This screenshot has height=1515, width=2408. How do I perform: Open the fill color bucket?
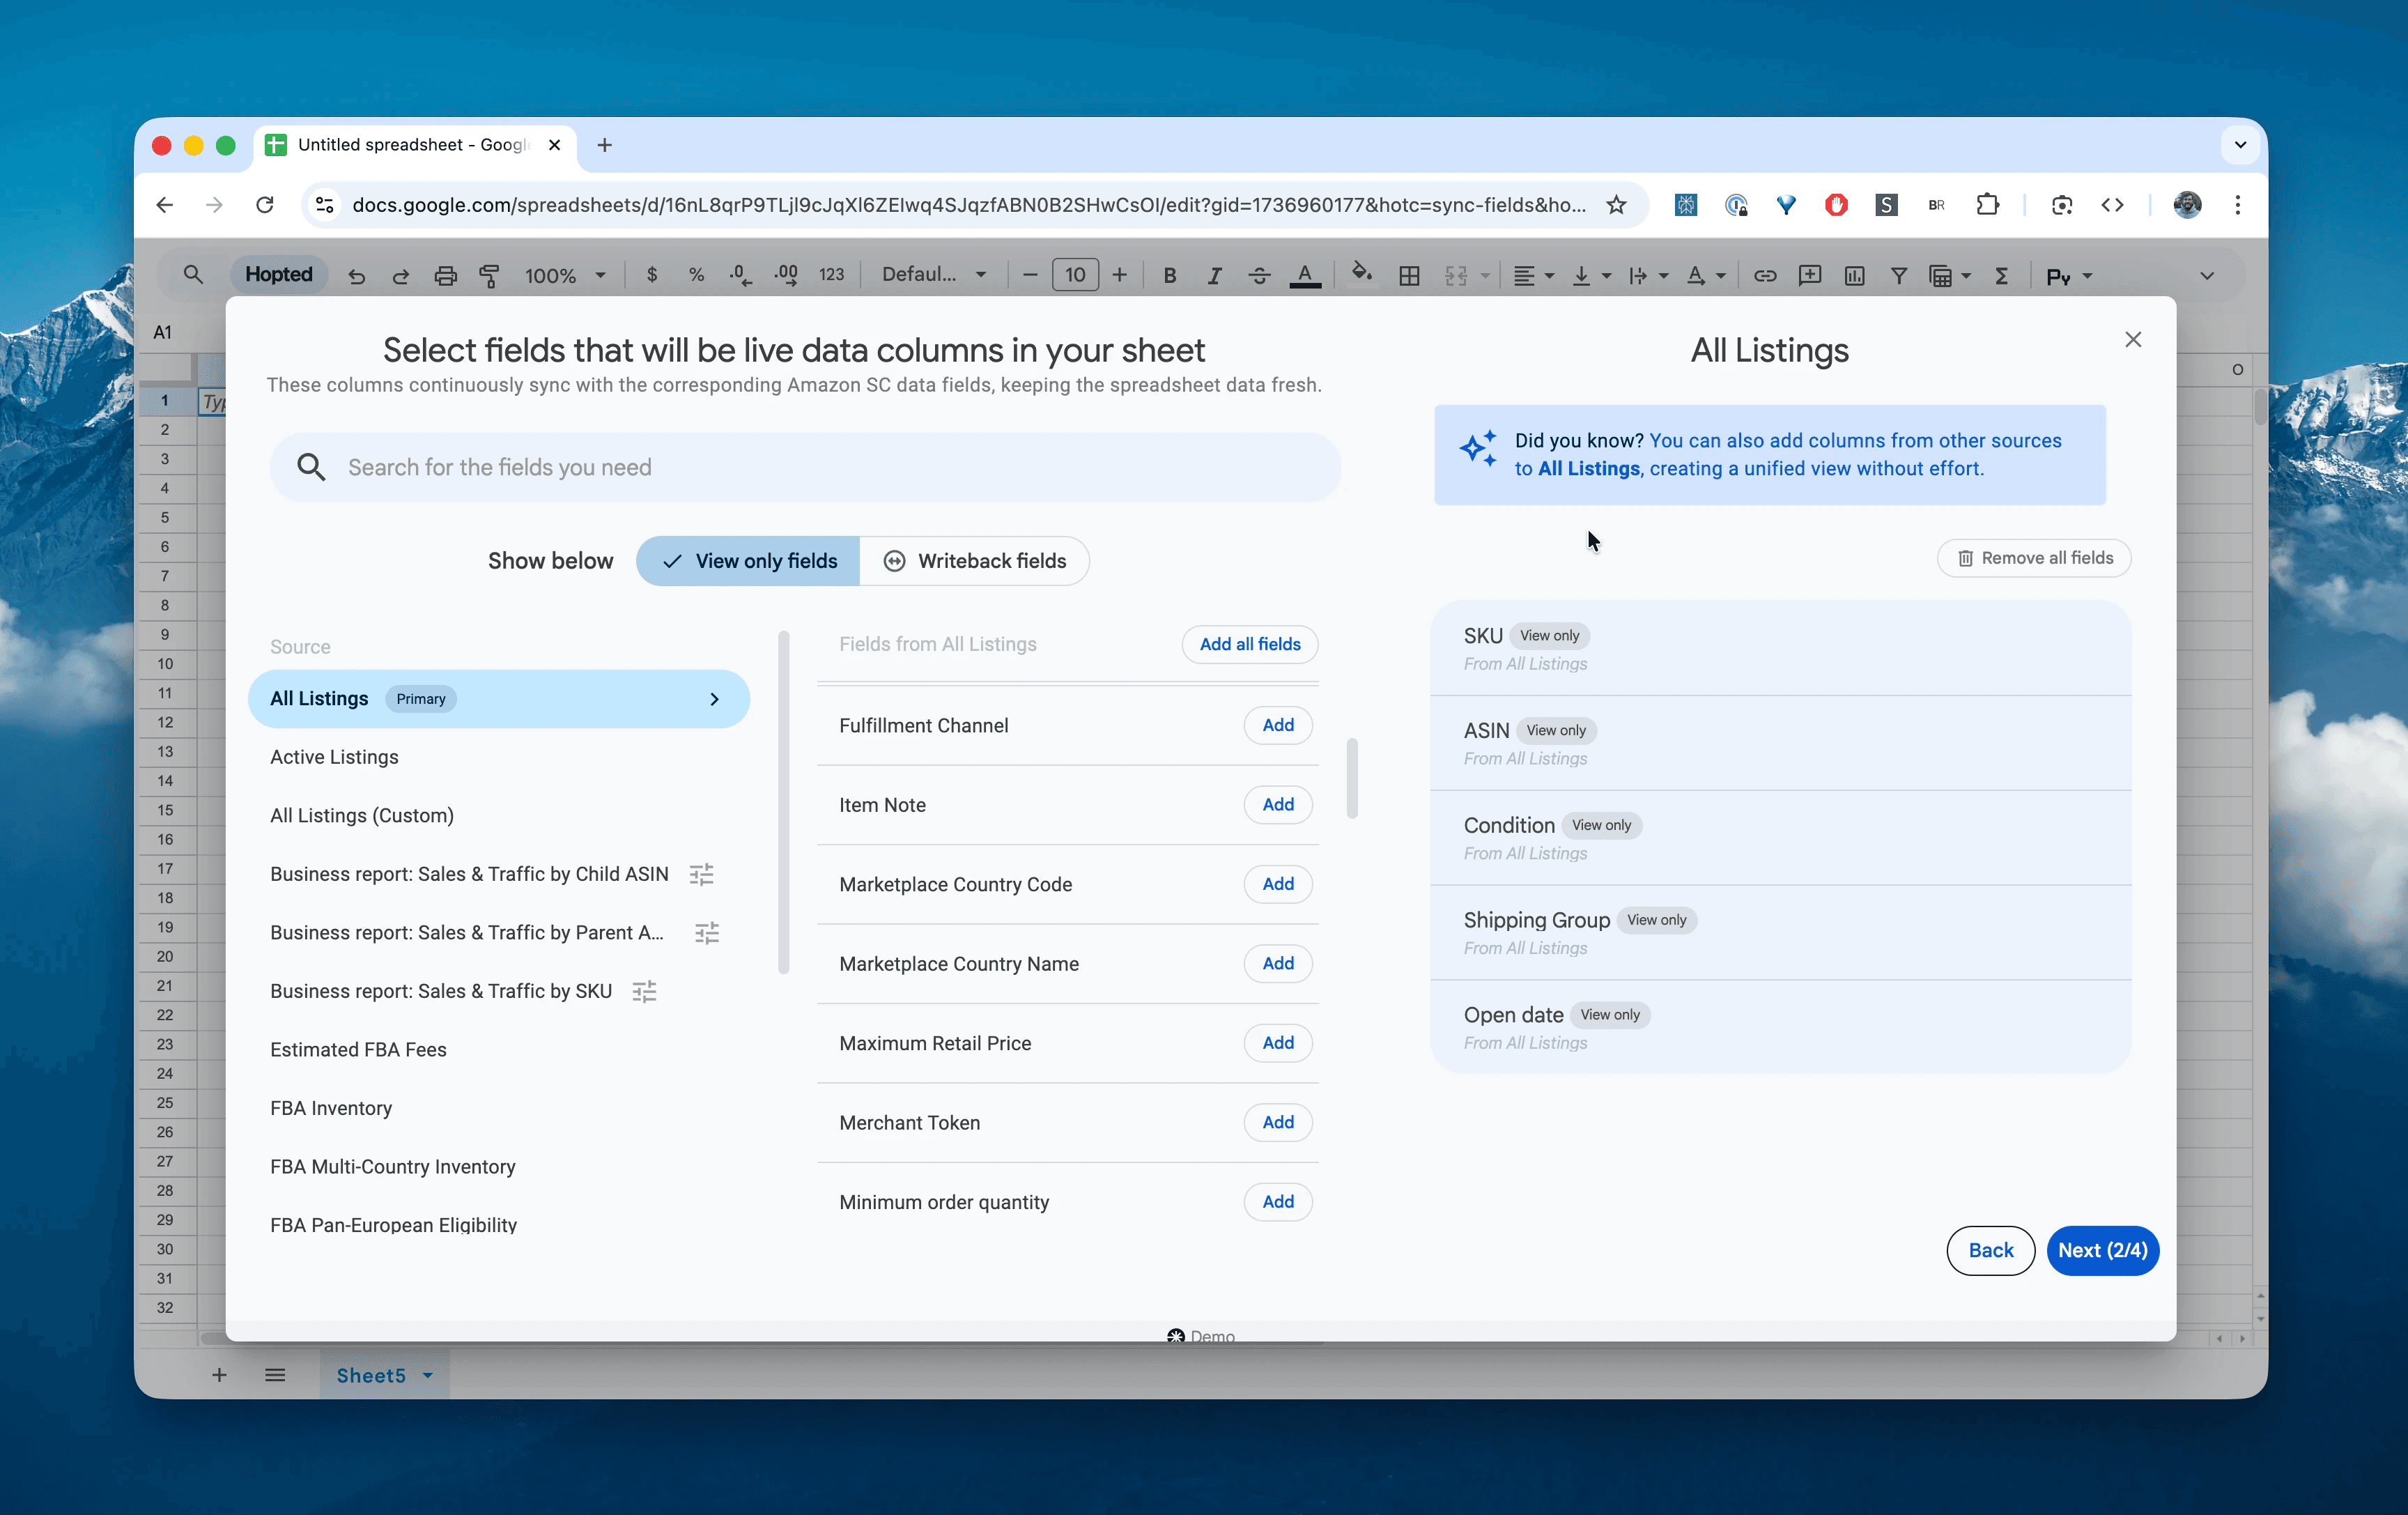tap(1361, 272)
